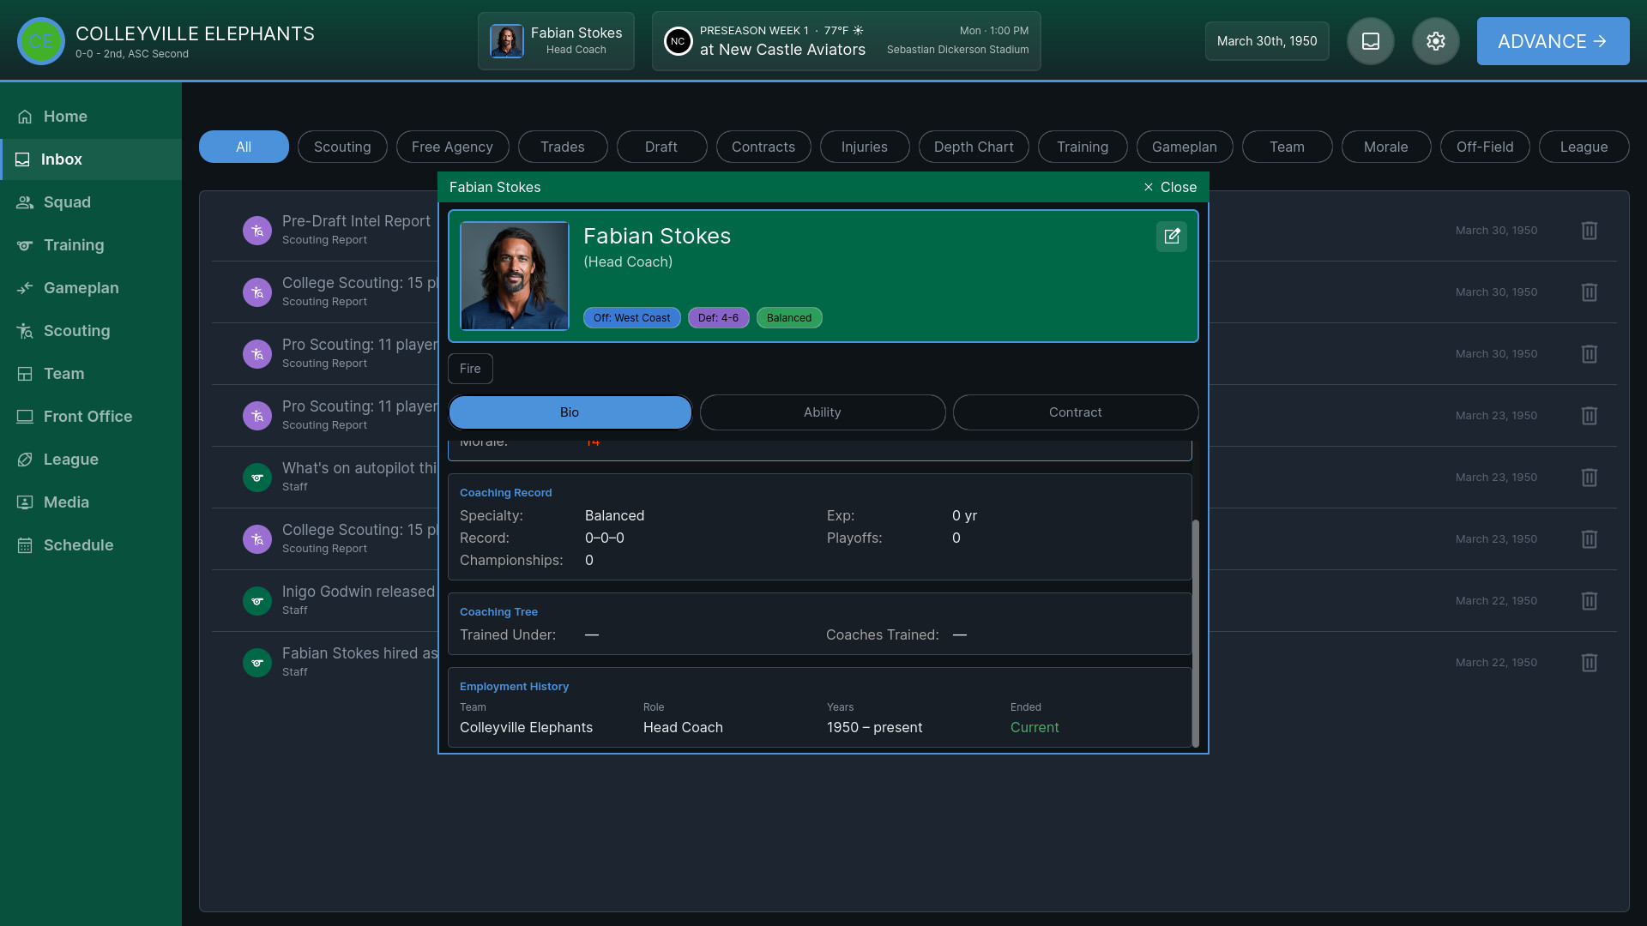The height and width of the screenshot is (926, 1647).
Task: Open Team in the sidebar
Action: pos(91,374)
